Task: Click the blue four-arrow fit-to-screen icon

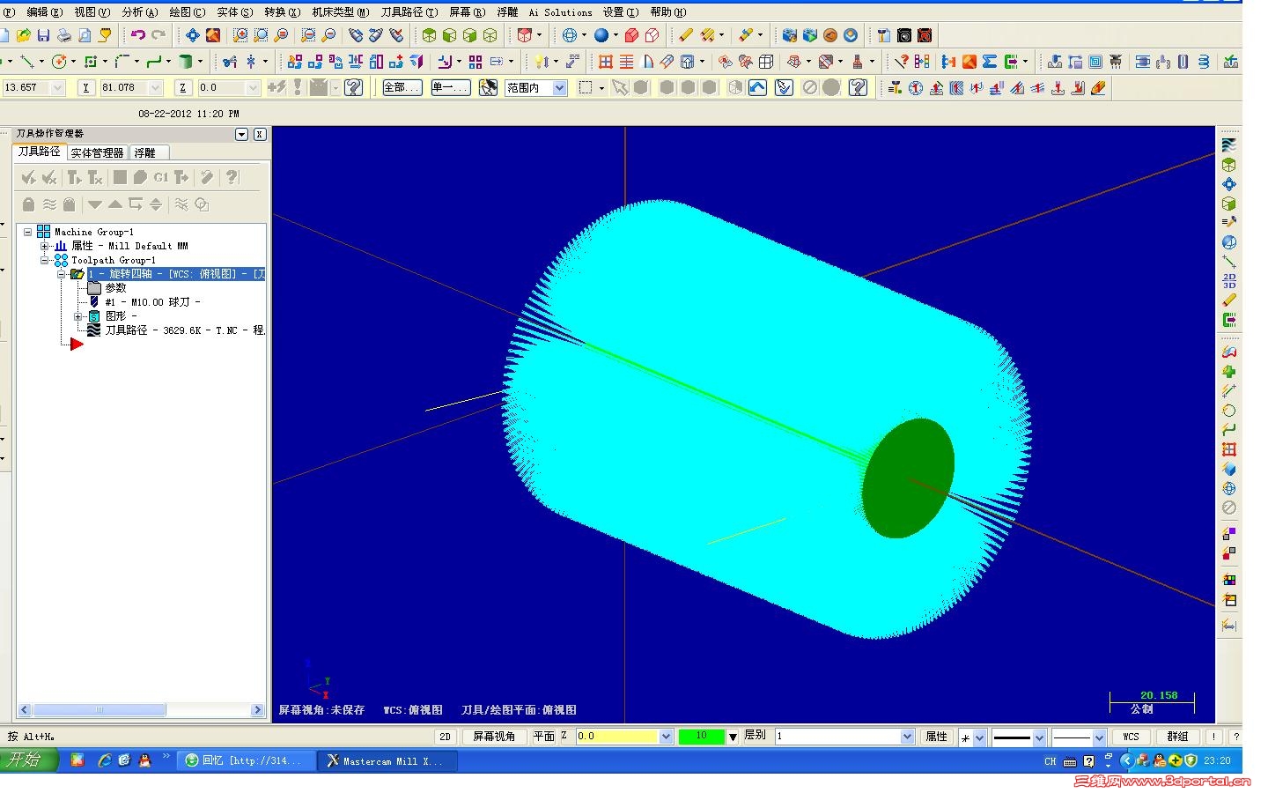Action: click(192, 35)
